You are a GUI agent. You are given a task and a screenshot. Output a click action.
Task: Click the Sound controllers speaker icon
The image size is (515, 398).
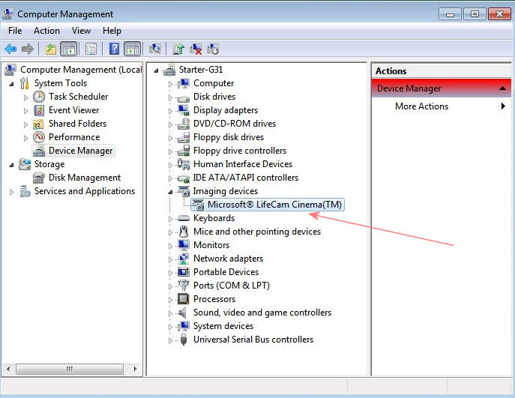[x=183, y=313]
